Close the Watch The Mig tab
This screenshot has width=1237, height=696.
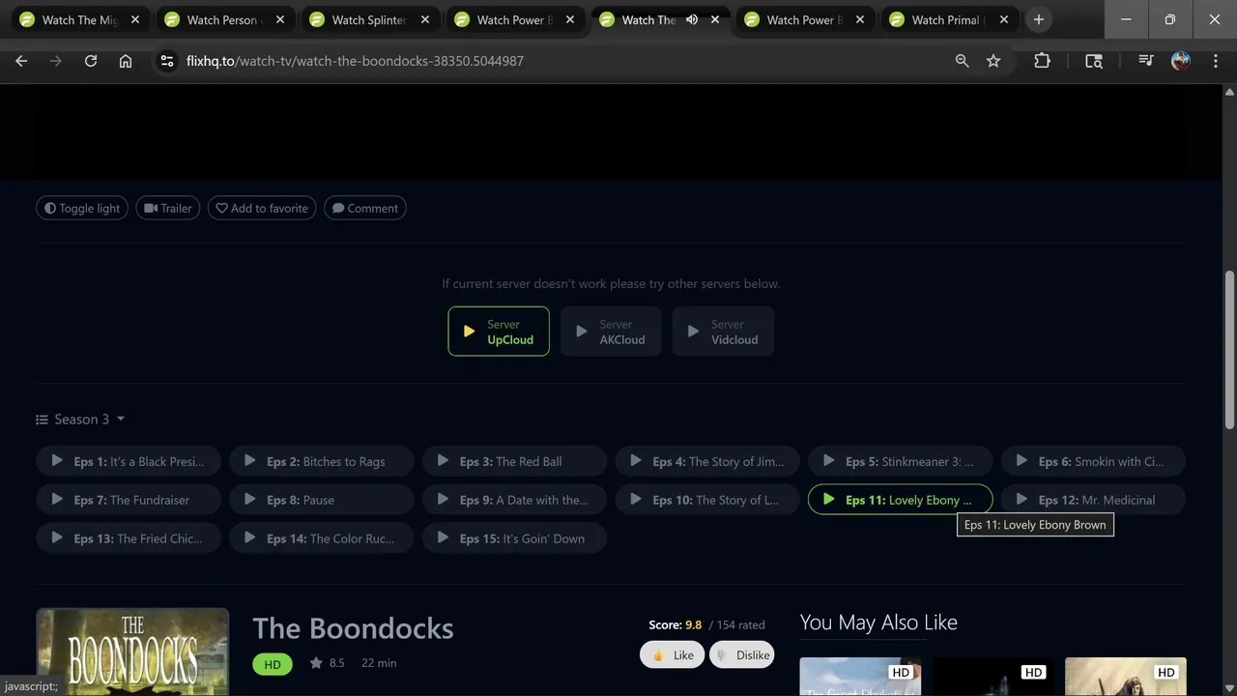coord(134,19)
